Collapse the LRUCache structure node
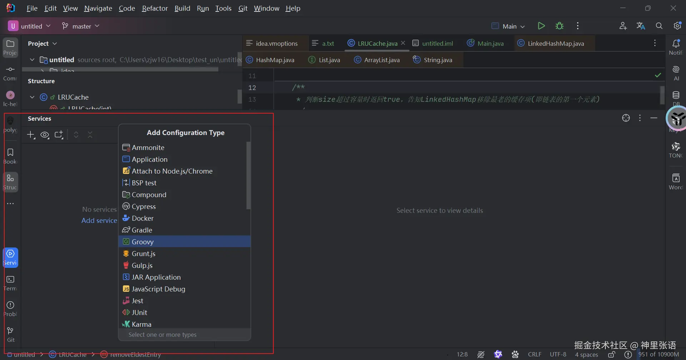The width and height of the screenshot is (686, 360). [x=32, y=97]
